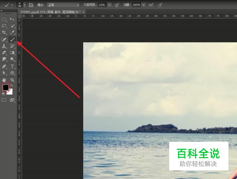Click the flow 100% value field
Image resolution: width=237 pixels, height=179 pixels.
[136, 5]
